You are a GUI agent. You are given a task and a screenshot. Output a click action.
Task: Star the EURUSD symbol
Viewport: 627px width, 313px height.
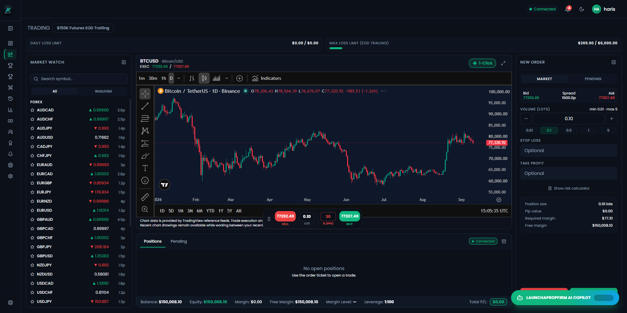(x=32, y=210)
